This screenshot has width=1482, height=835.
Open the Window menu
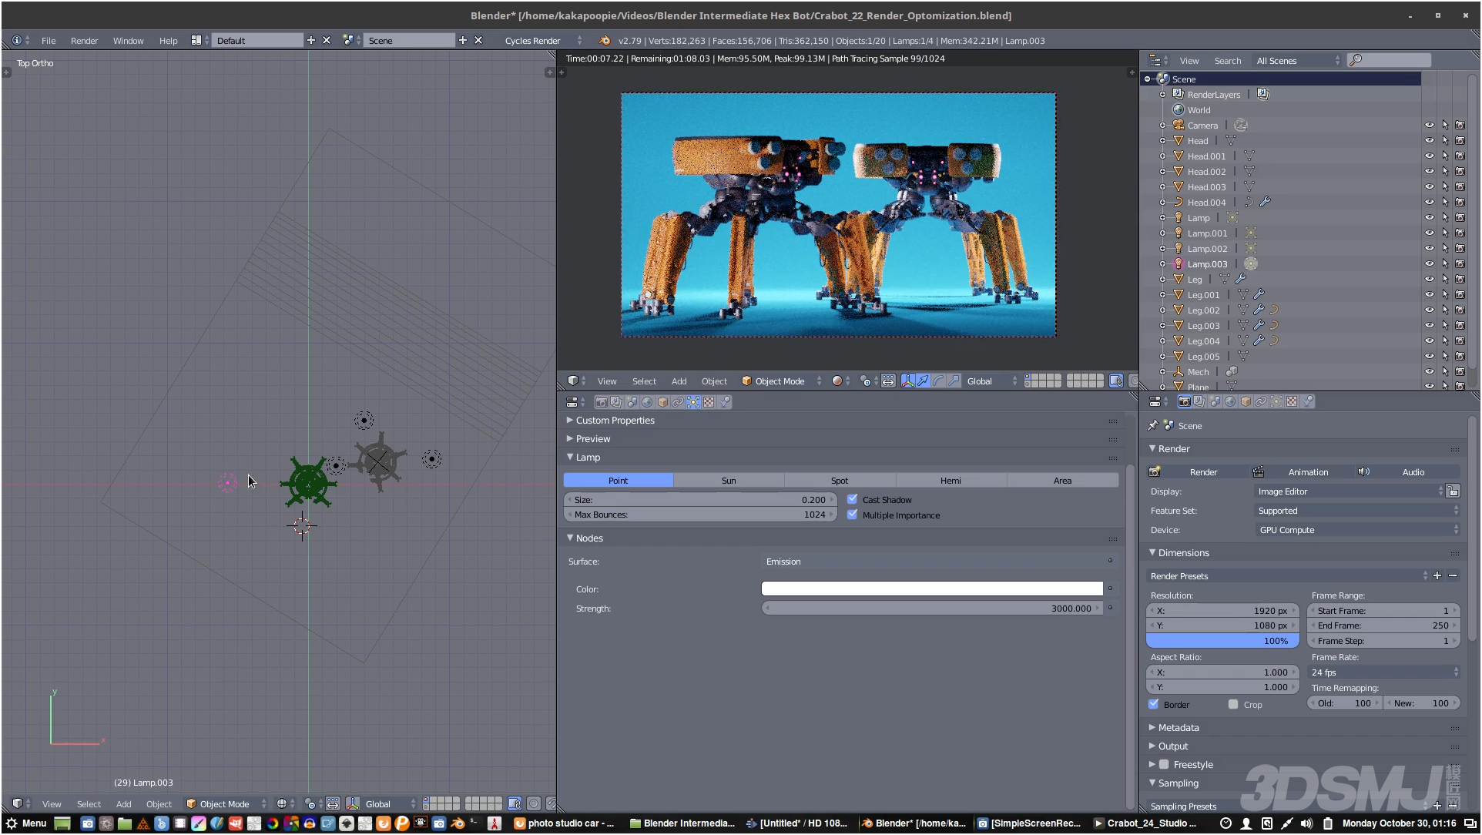128,41
